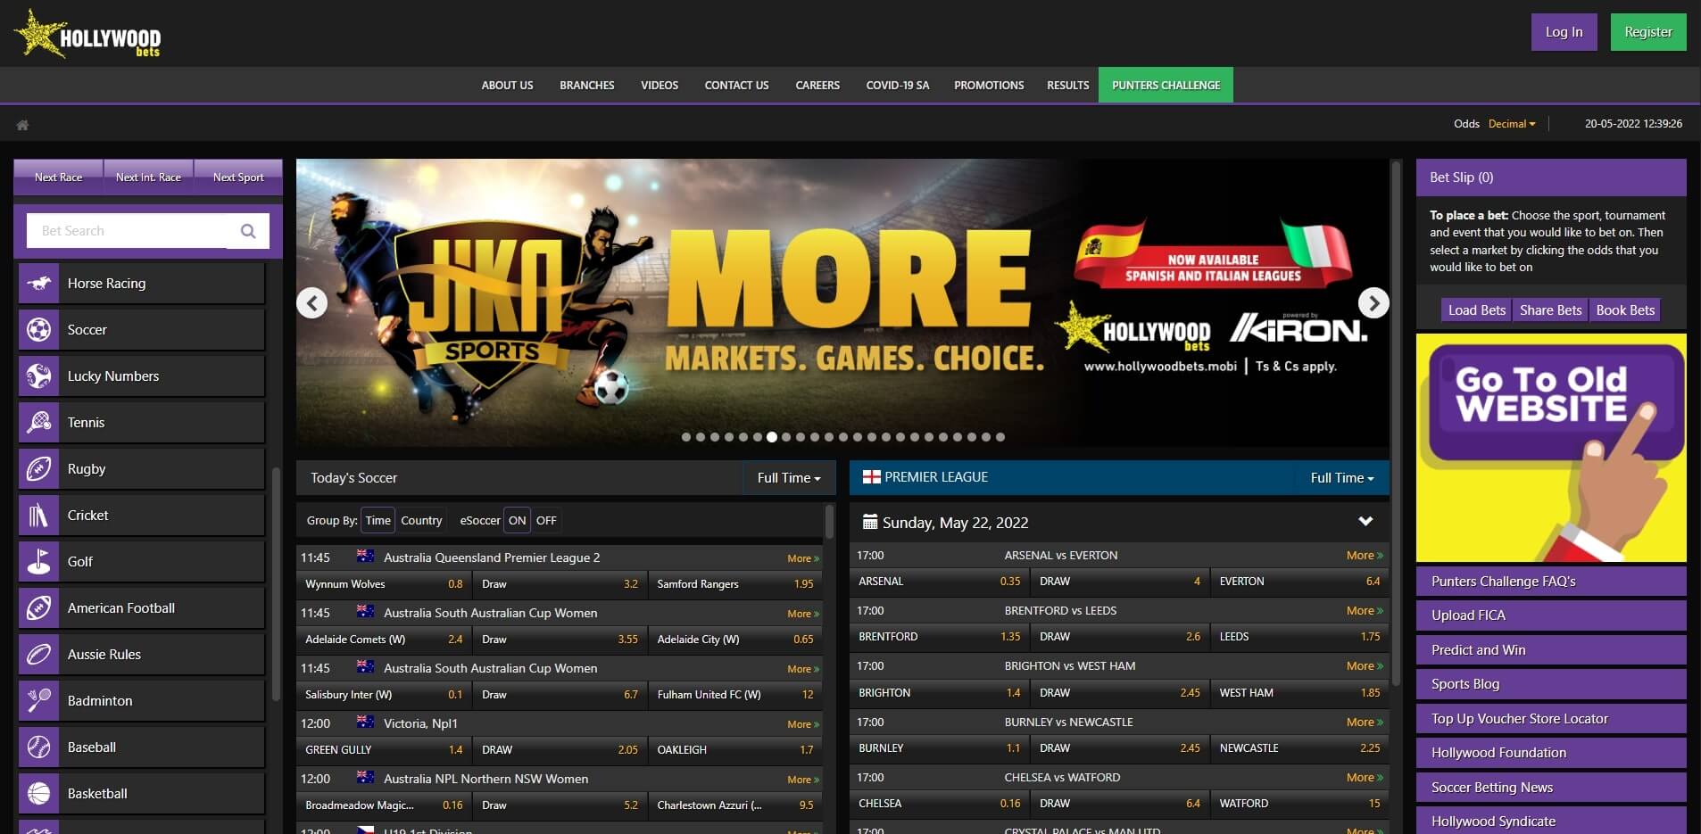This screenshot has width=1701, height=834.
Task: Select the Tennis sport icon
Action: (38, 422)
